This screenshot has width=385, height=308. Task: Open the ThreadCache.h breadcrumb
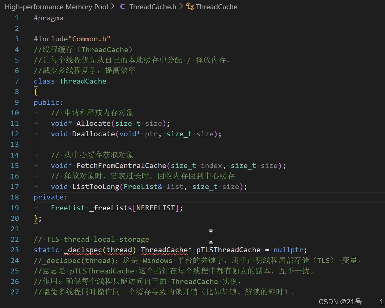pos(153,7)
